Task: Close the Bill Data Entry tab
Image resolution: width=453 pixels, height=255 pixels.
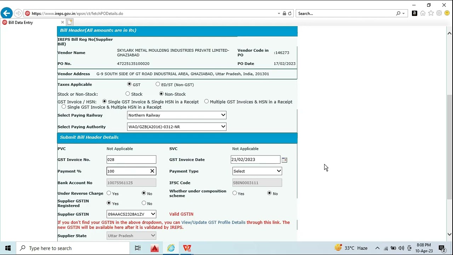Action: point(63,22)
